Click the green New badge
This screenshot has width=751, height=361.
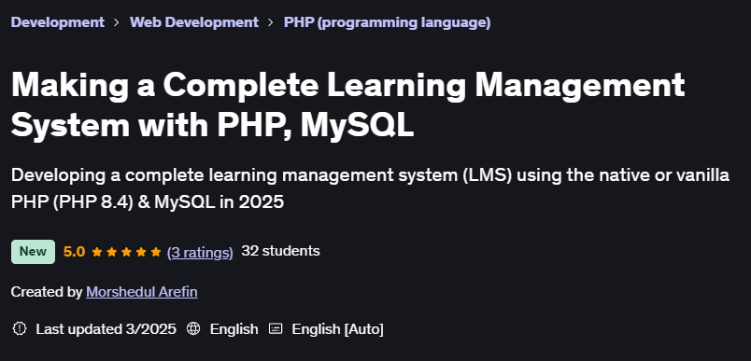click(x=33, y=252)
